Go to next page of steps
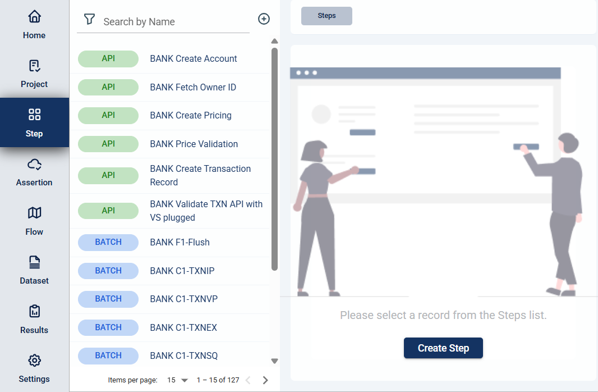The height and width of the screenshot is (392, 598). point(265,380)
